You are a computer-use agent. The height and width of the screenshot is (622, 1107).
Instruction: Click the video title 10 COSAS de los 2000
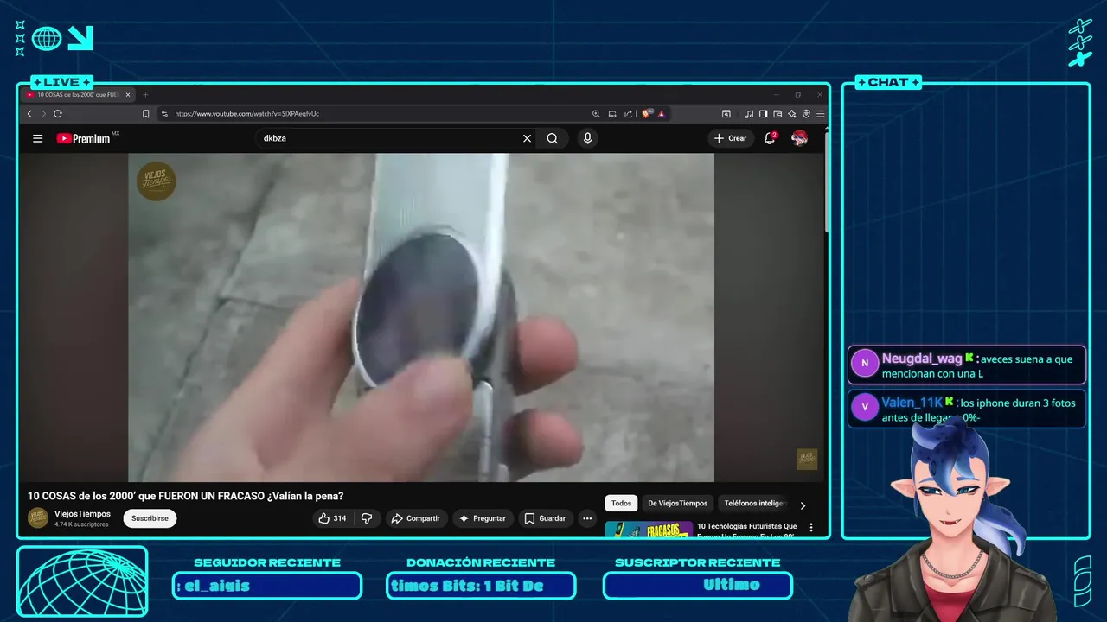pos(186,496)
